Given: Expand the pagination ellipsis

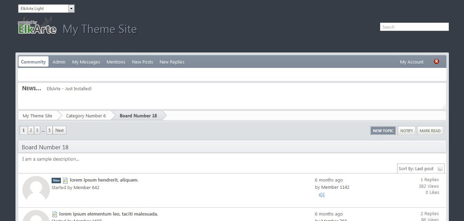Looking at the screenshot, I should (x=43, y=130).
